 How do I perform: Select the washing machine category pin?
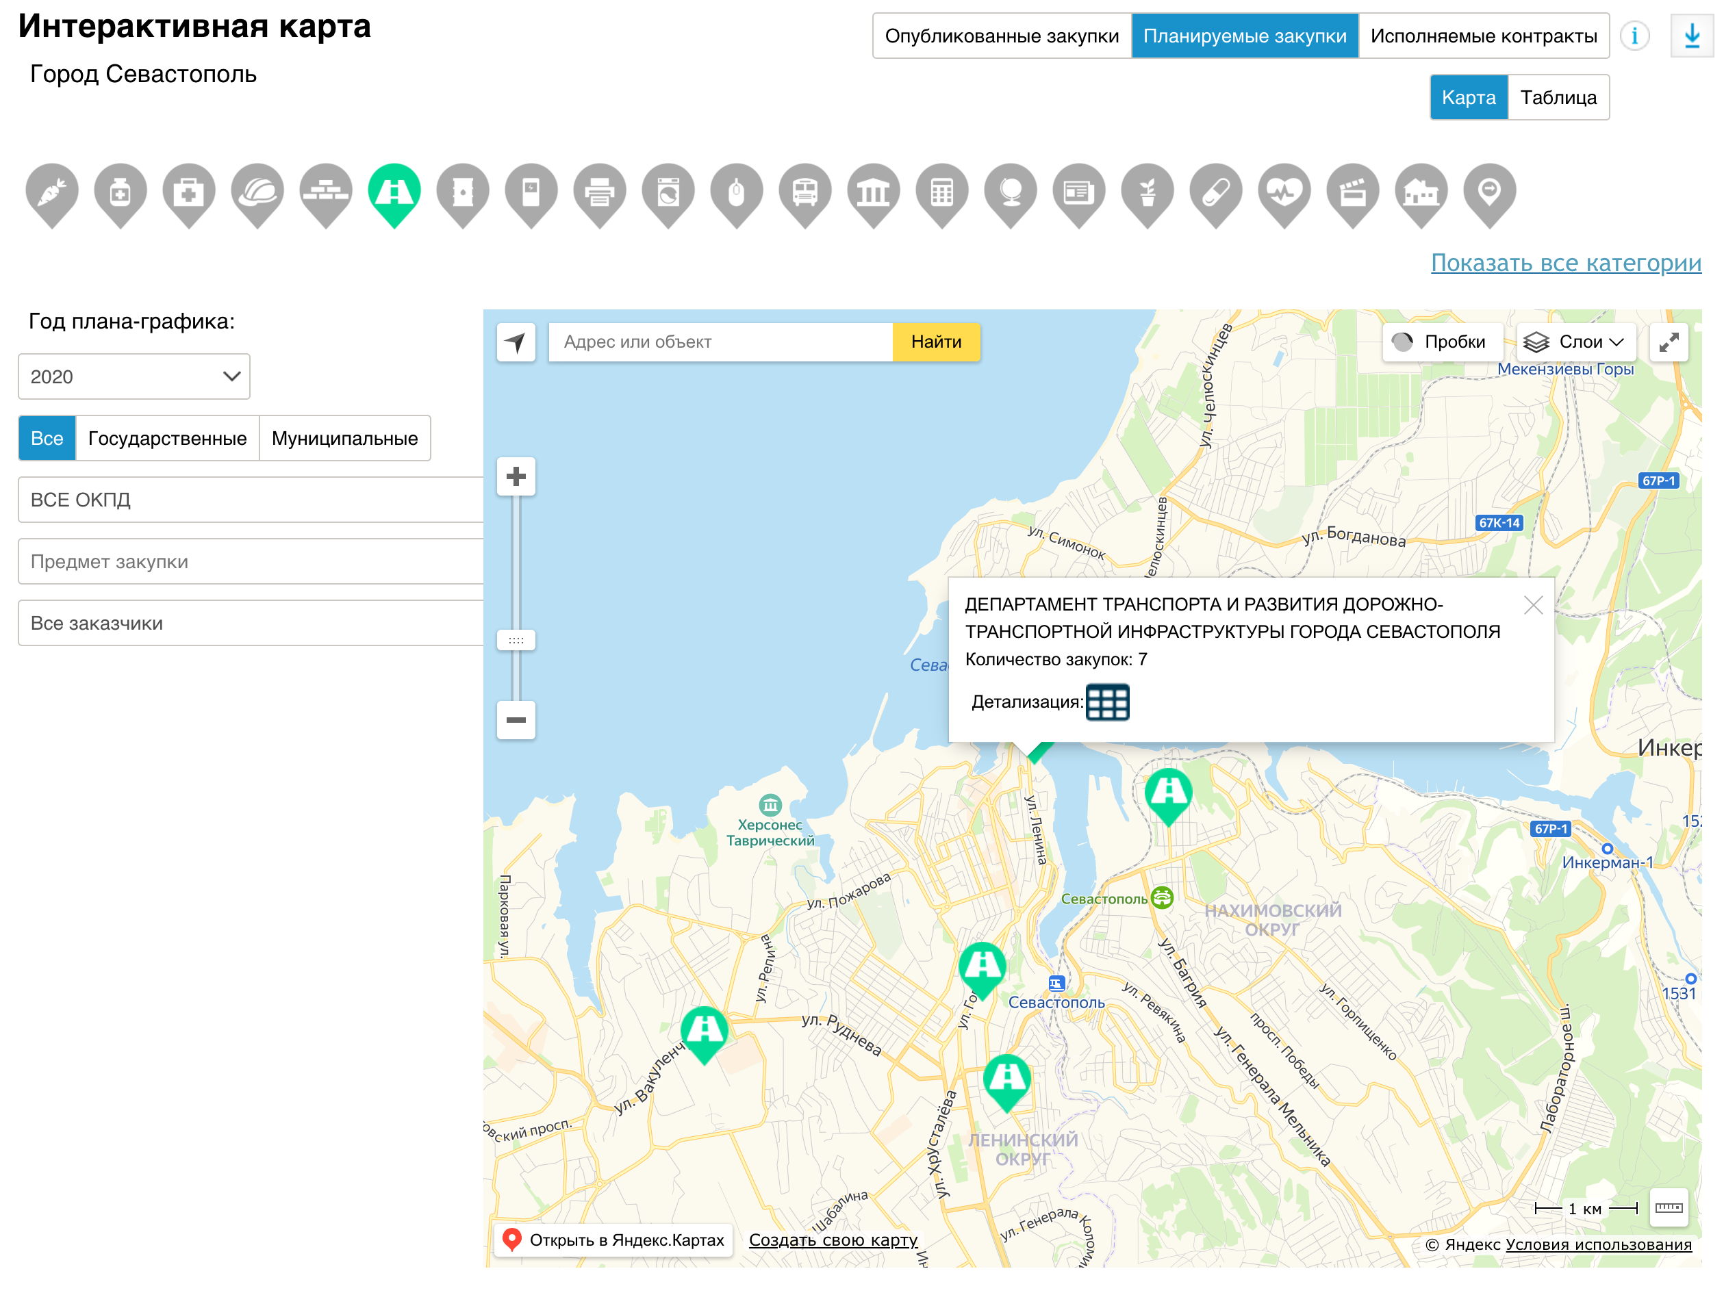tap(668, 192)
